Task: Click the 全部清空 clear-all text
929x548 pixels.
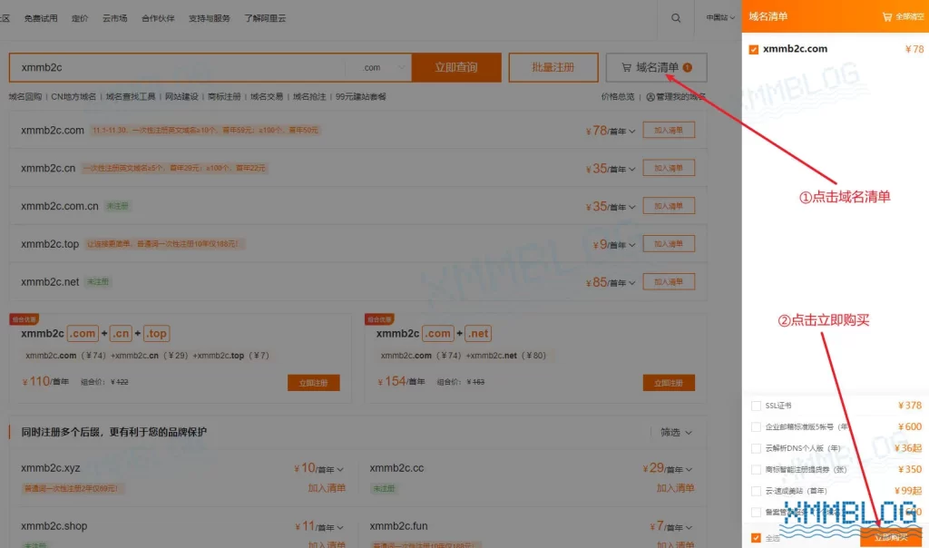Action: click(x=909, y=17)
